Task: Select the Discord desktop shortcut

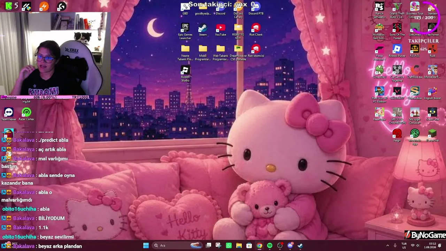Action: pos(221,9)
